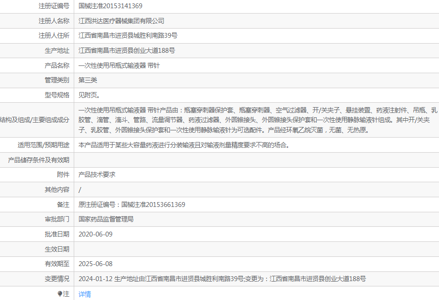Select remark 原注册证编号：国械注准20153661369
The width and height of the screenshot is (439, 300).
[131, 205]
